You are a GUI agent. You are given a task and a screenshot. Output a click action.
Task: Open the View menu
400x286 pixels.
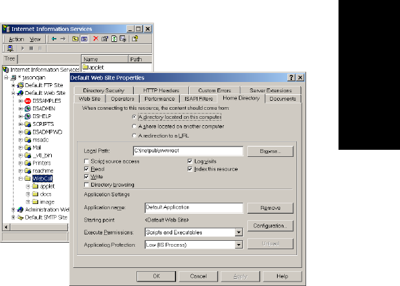click(x=35, y=39)
